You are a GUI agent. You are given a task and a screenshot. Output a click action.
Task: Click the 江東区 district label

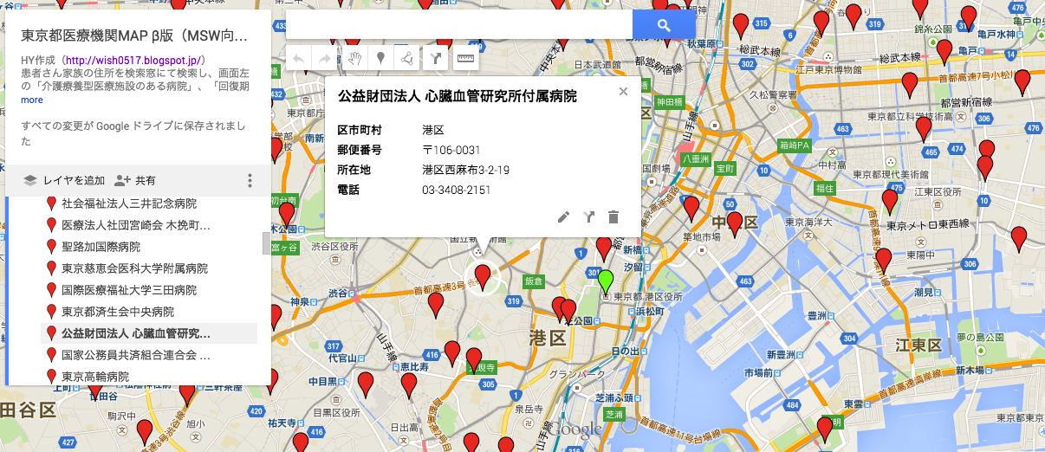(x=918, y=345)
